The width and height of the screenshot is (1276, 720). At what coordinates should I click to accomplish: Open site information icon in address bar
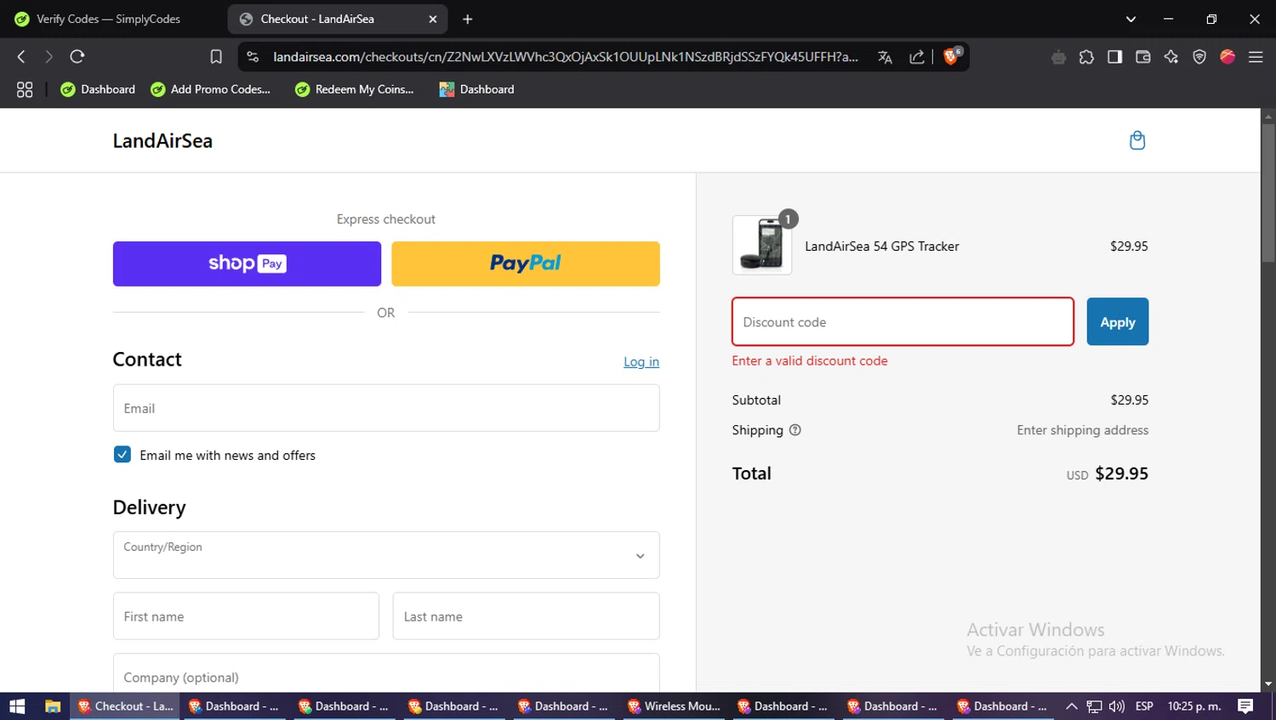253,57
